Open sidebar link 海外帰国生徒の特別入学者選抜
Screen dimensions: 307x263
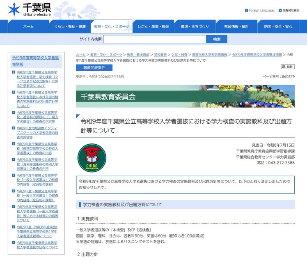click(x=37, y=164)
